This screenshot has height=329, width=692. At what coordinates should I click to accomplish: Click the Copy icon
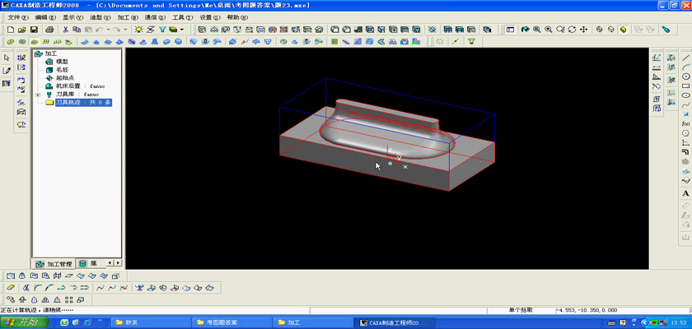(77, 30)
